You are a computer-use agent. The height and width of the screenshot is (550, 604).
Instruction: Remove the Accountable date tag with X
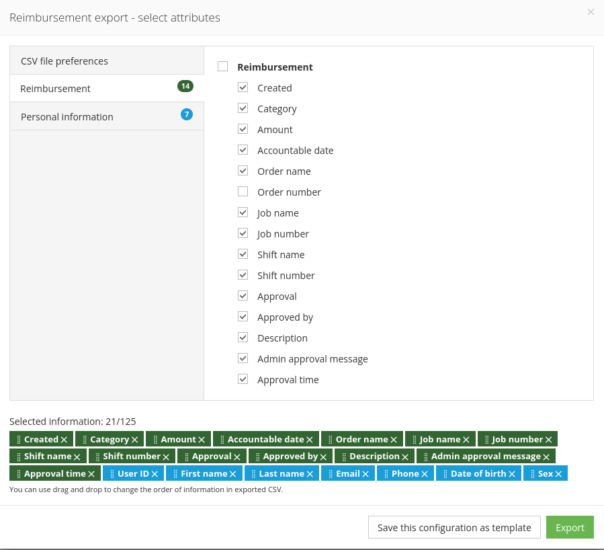pyautogui.click(x=309, y=439)
